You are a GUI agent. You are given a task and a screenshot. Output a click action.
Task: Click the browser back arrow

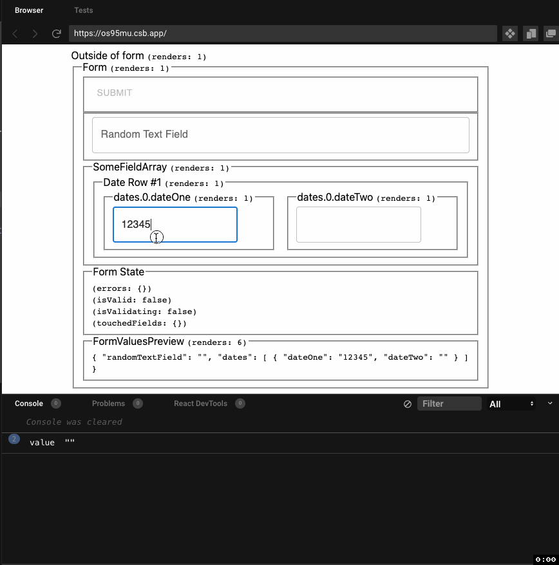[15, 34]
